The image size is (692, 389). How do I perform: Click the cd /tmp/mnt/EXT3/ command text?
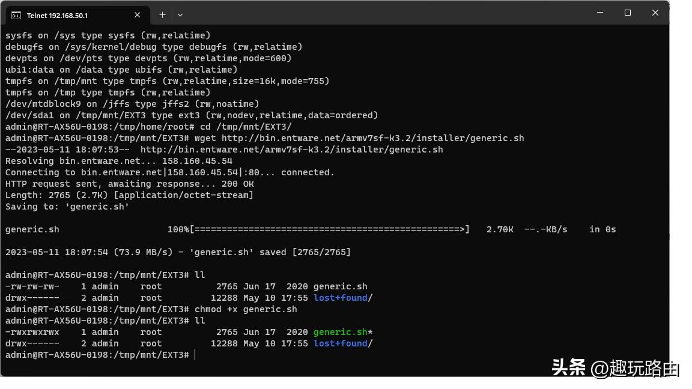pos(246,127)
